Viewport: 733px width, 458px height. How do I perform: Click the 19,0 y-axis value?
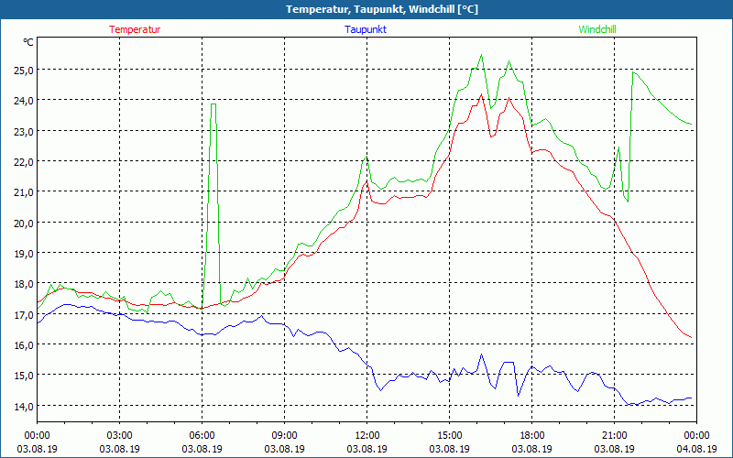click(23, 254)
